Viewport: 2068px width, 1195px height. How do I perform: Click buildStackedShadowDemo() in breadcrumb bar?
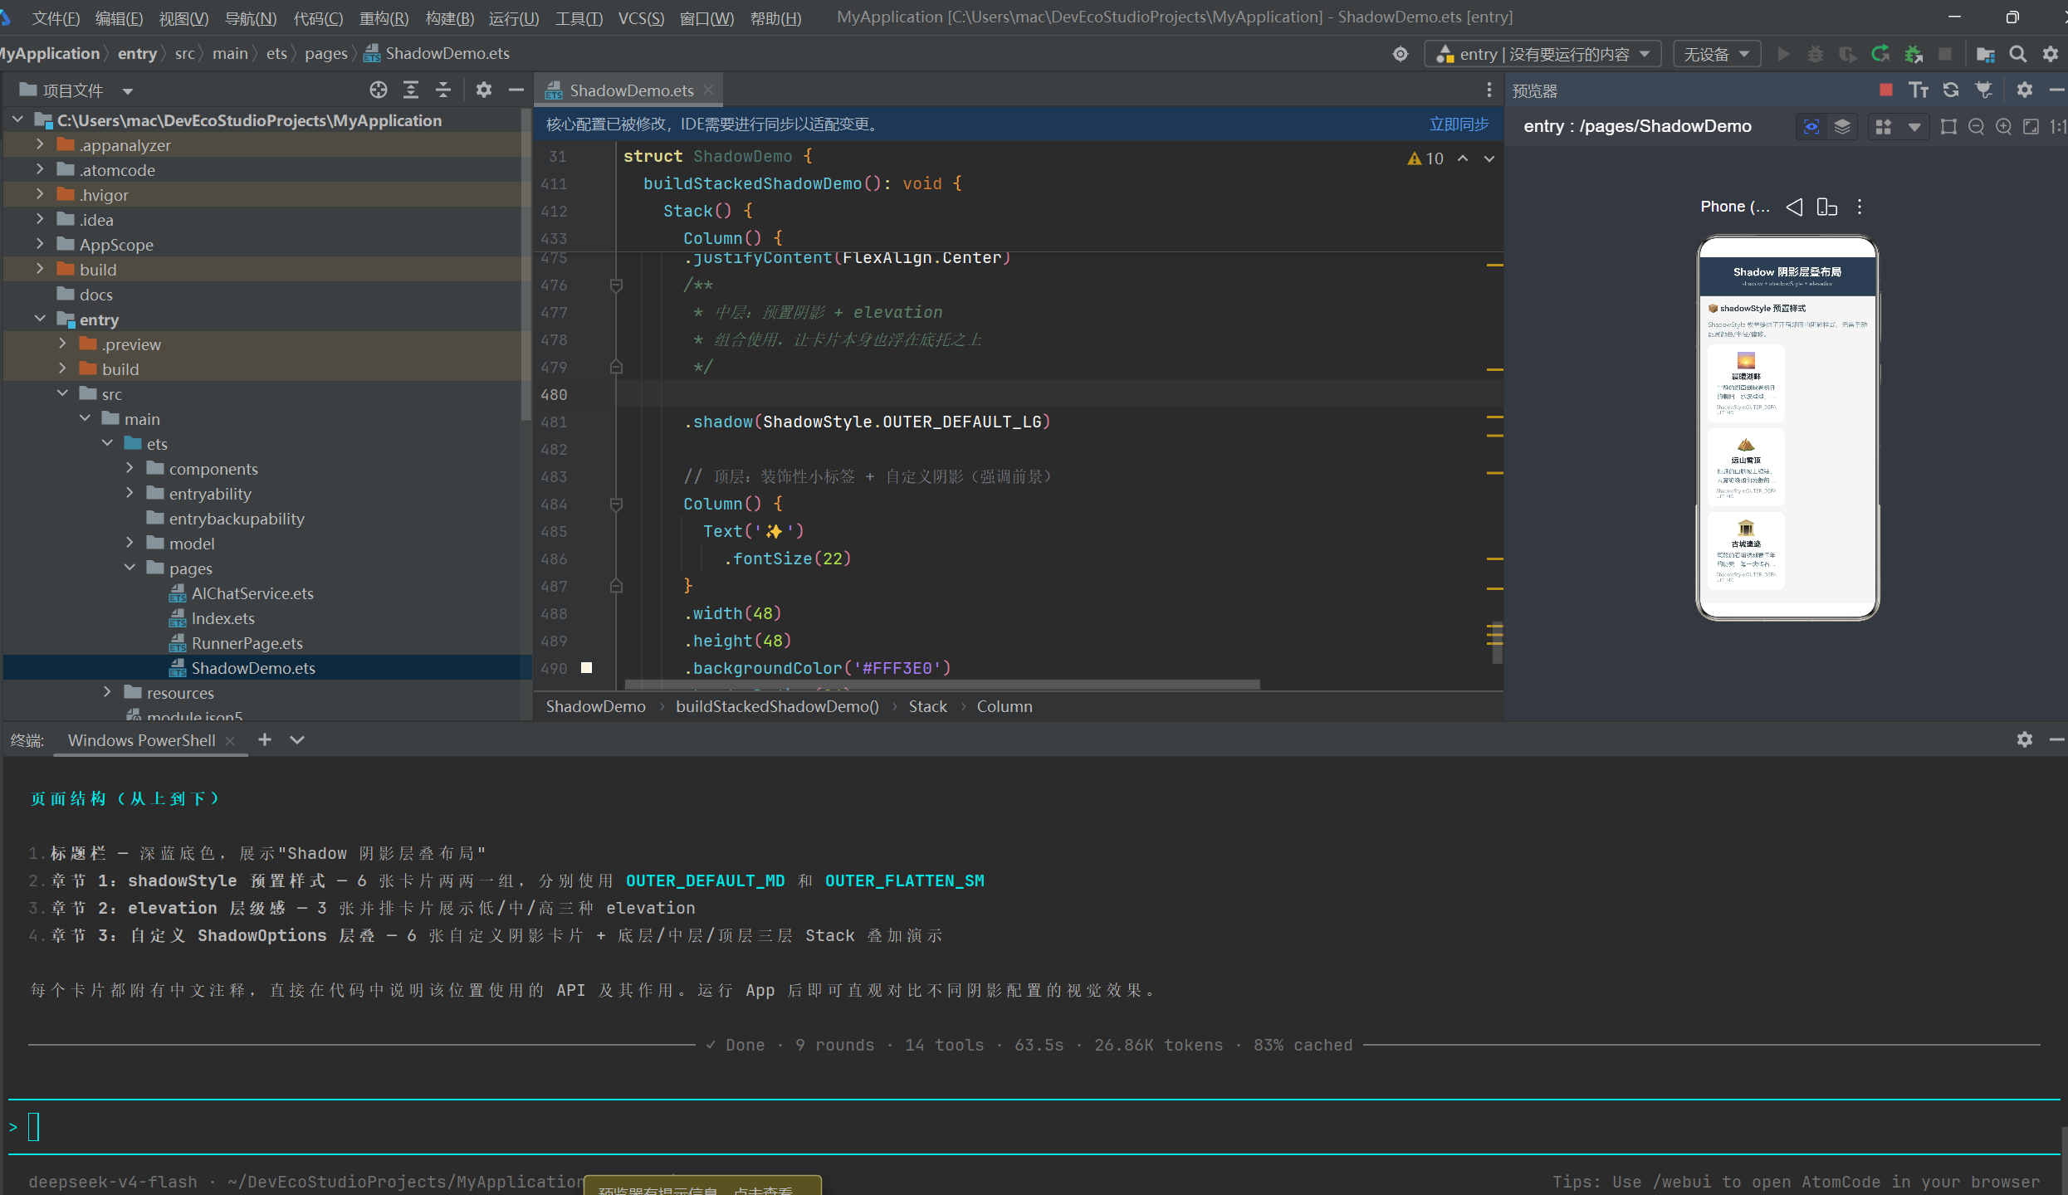click(x=777, y=706)
